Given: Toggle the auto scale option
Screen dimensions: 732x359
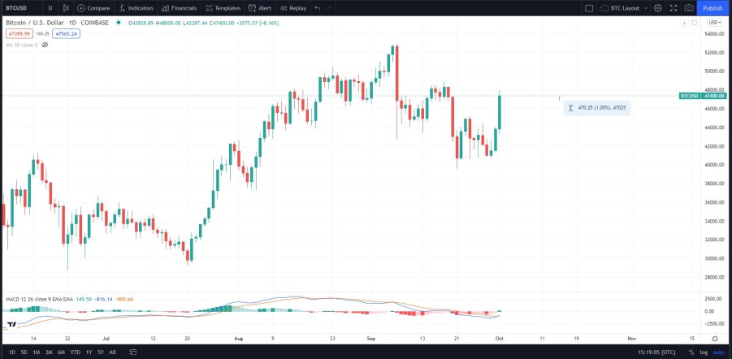Looking at the screenshot, I should click(x=719, y=352).
